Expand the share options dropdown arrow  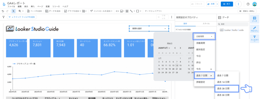tap(217, 4)
